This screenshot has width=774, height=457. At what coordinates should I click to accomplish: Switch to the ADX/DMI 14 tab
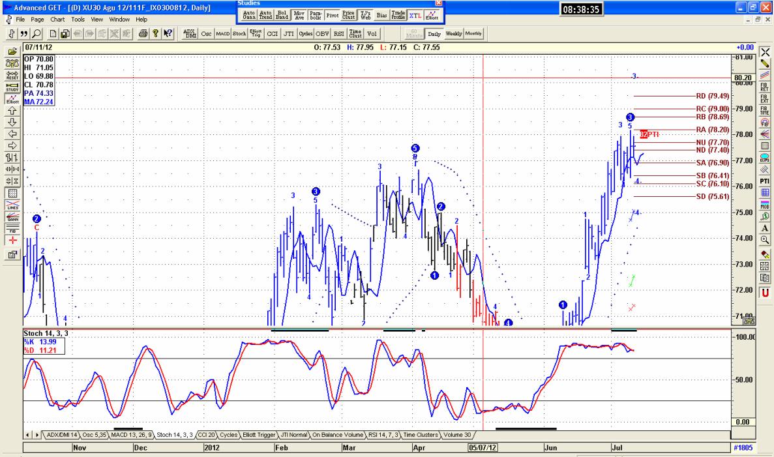tap(62, 435)
